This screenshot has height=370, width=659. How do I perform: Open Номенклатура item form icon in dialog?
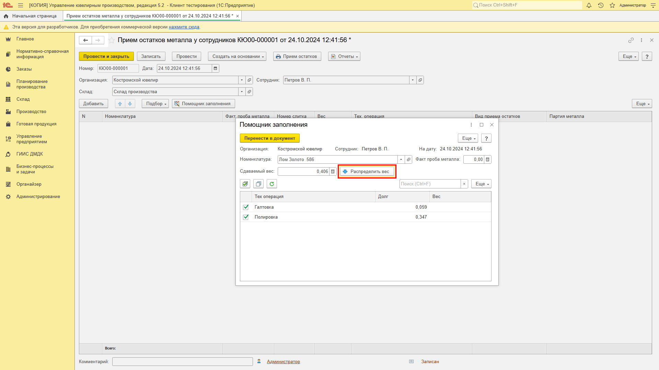click(408, 160)
